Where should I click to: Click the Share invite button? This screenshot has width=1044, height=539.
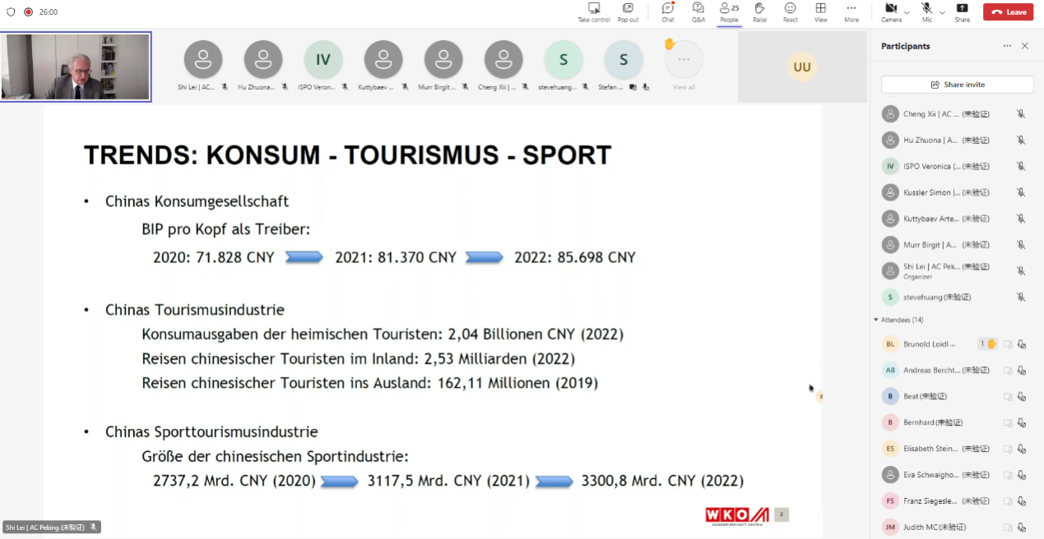957,85
